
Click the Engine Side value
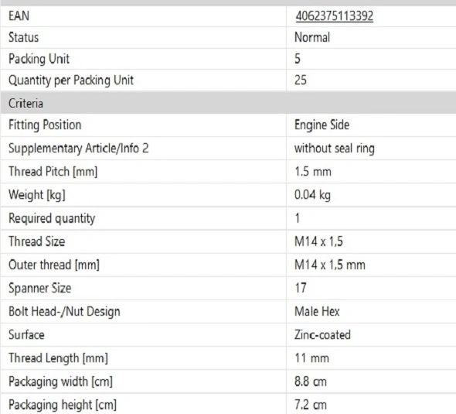click(322, 125)
